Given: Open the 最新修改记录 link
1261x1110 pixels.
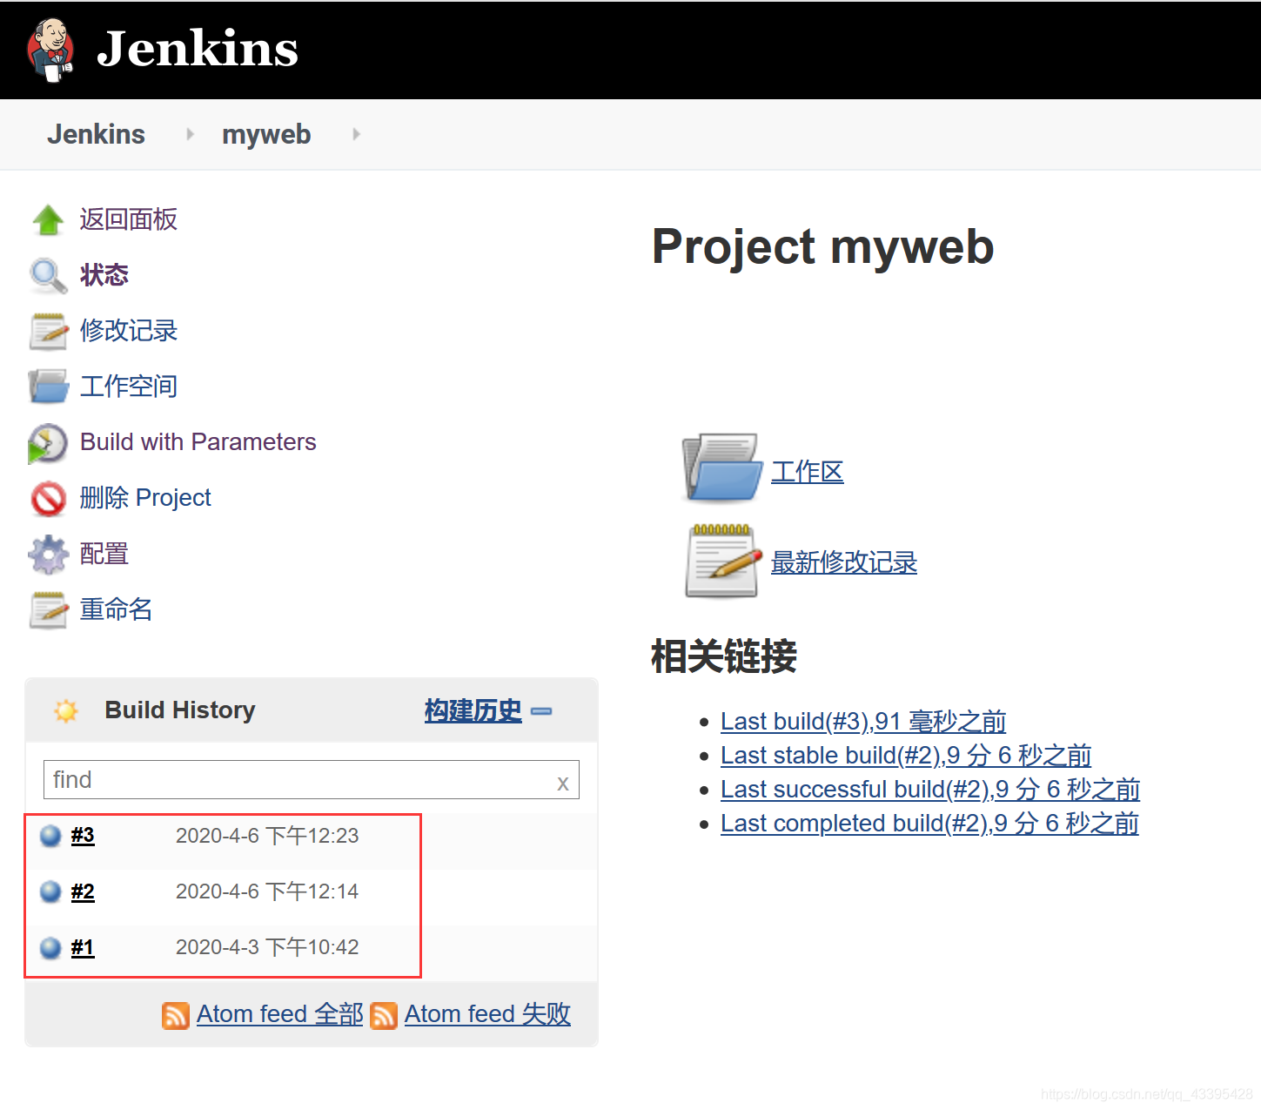Looking at the screenshot, I should 844,562.
